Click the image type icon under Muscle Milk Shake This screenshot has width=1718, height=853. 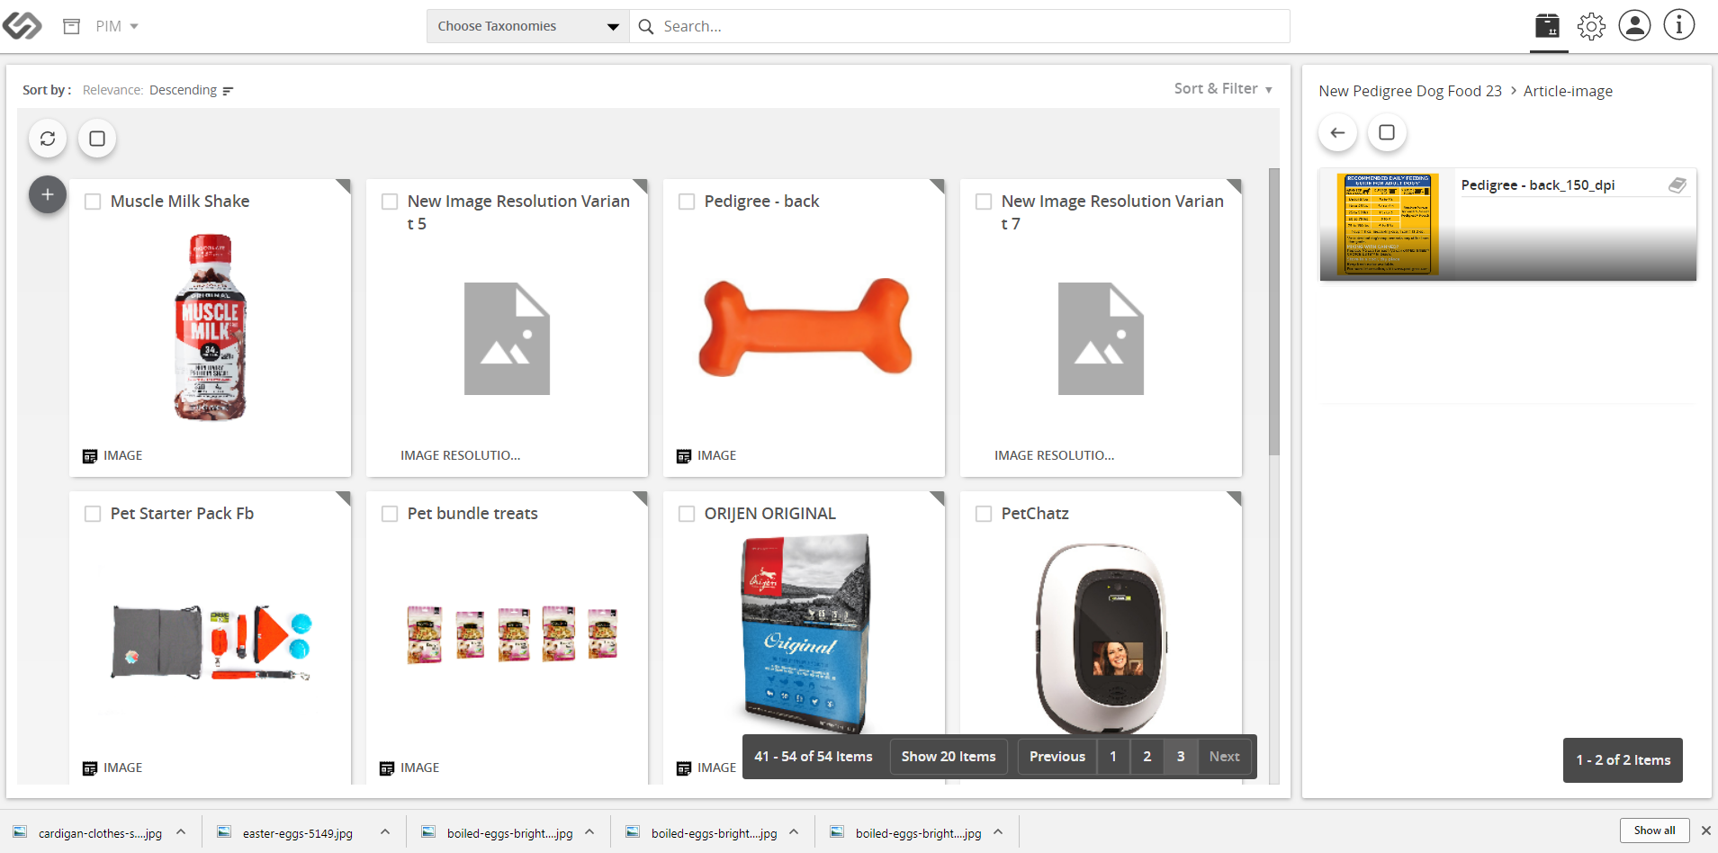[x=90, y=456]
